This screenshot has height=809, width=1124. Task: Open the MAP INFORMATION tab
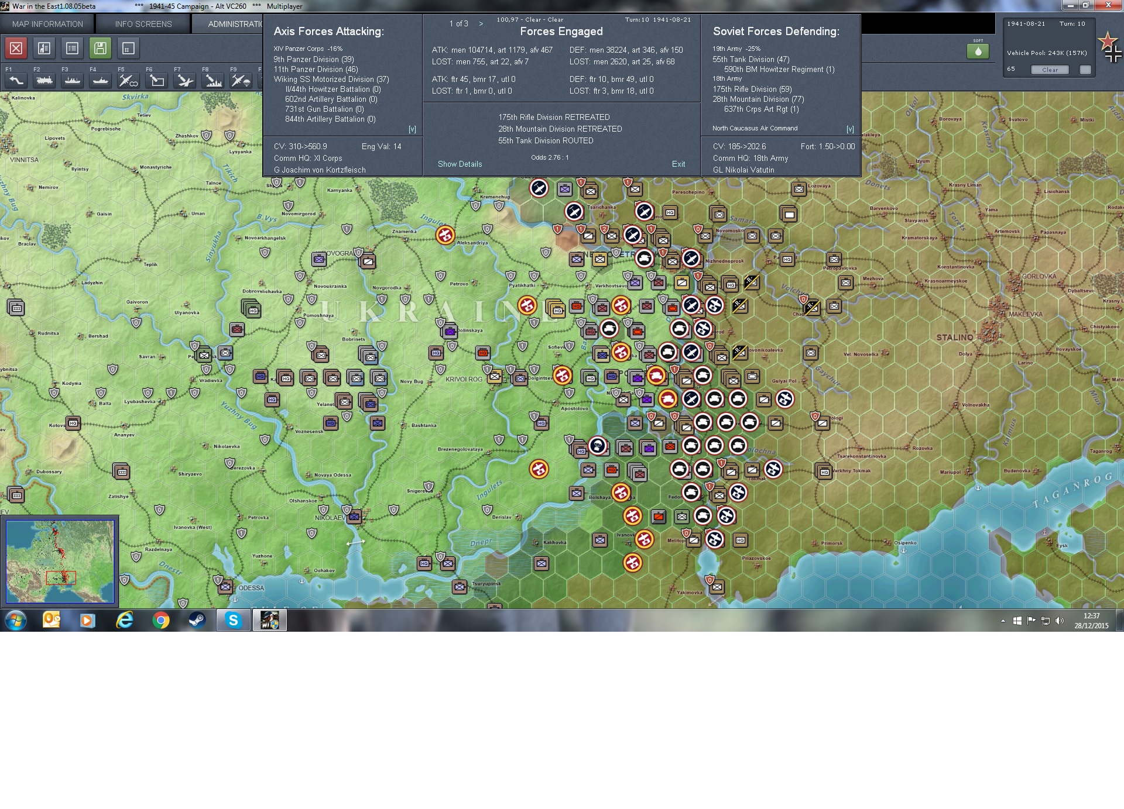tap(47, 24)
